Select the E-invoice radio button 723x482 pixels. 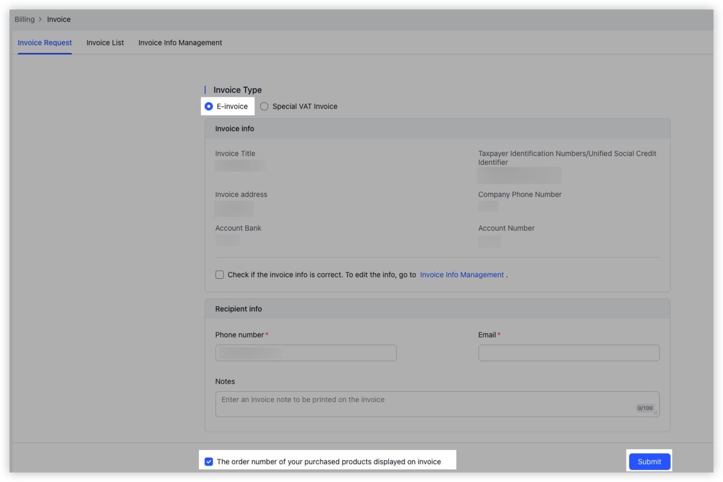pos(209,106)
